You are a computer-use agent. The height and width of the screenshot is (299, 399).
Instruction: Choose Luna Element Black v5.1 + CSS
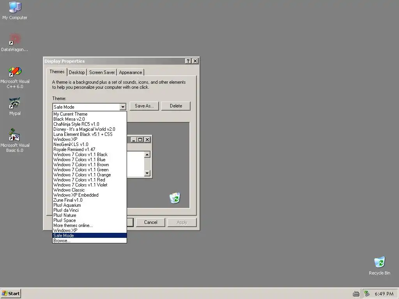(90, 134)
